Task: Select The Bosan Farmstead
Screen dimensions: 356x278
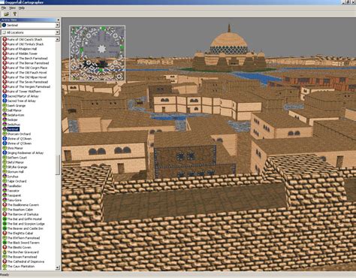Action: pos(22,257)
